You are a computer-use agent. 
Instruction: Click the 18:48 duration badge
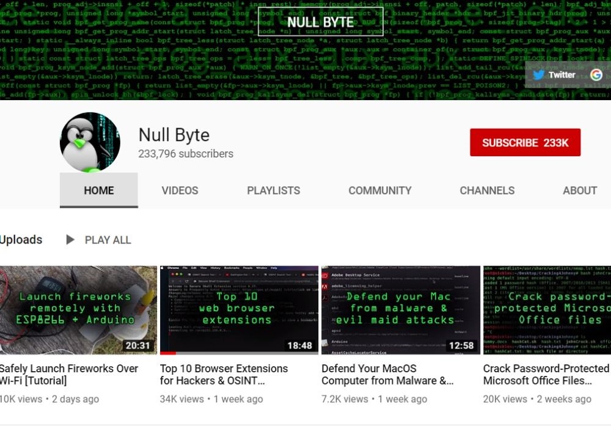click(x=299, y=345)
